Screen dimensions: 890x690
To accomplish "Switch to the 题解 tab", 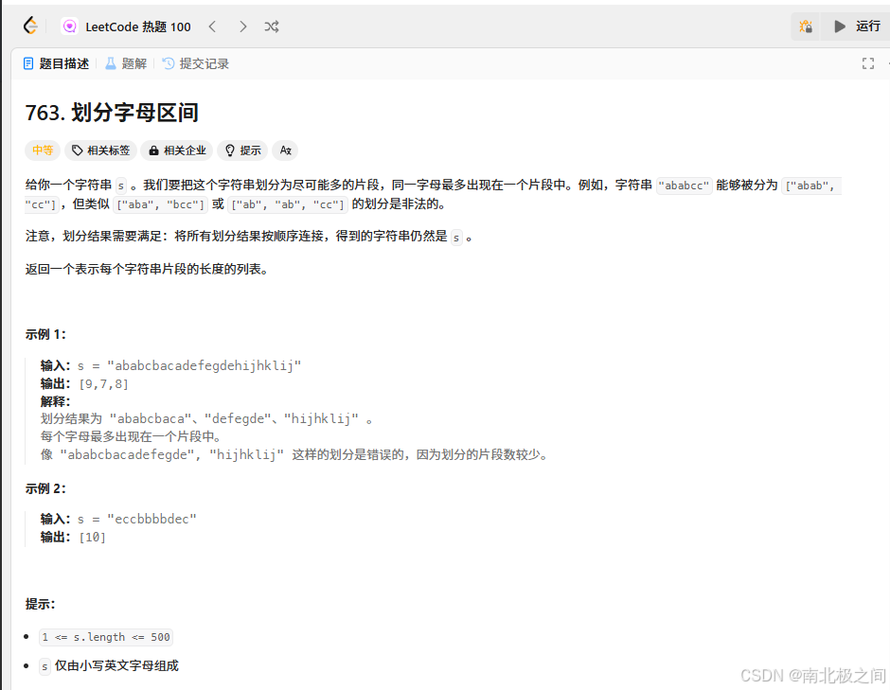I will [x=126, y=63].
